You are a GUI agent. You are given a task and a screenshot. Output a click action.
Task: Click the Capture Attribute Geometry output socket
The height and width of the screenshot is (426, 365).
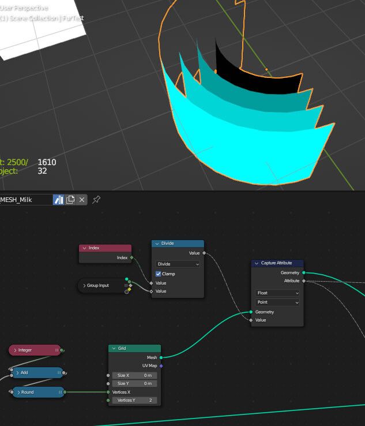(x=304, y=273)
